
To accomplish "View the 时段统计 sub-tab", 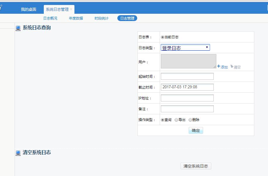I will coord(101,18).
